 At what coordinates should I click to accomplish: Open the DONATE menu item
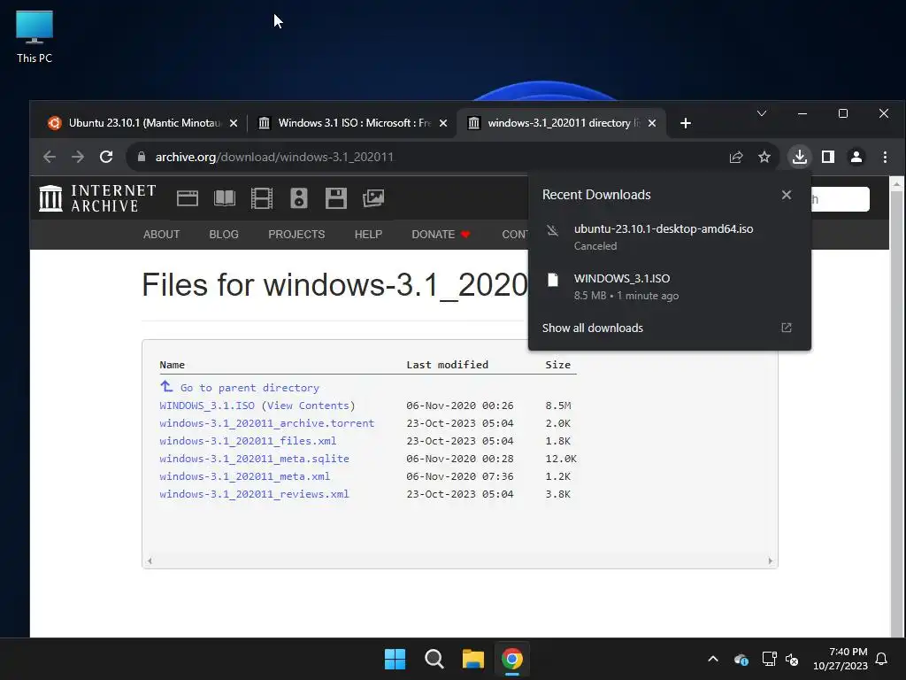[x=441, y=234]
